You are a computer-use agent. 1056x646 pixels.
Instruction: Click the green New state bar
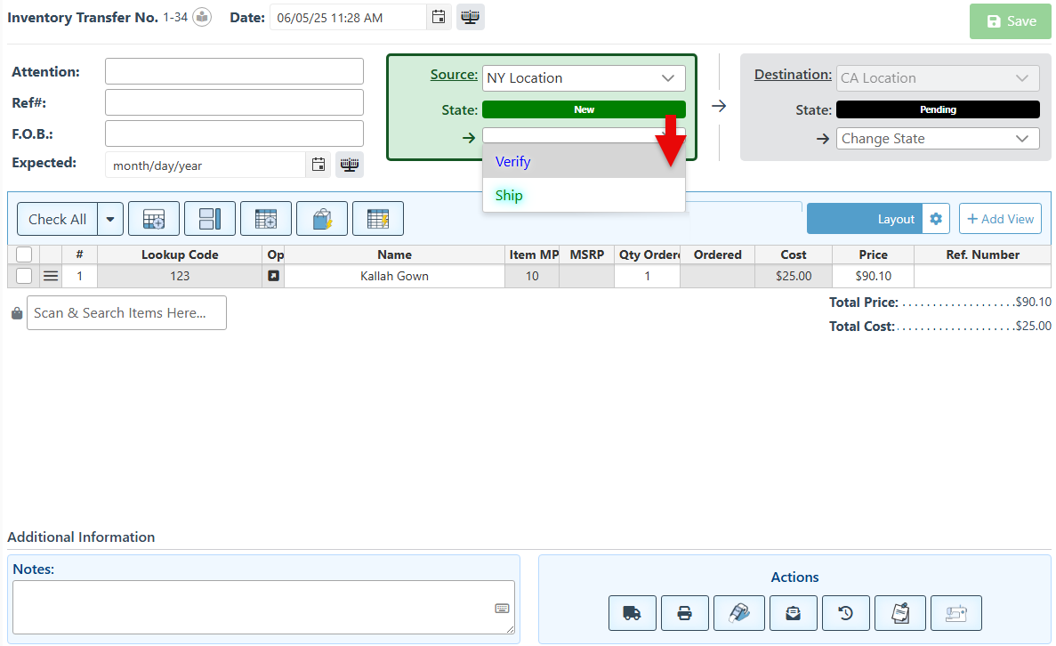point(584,109)
